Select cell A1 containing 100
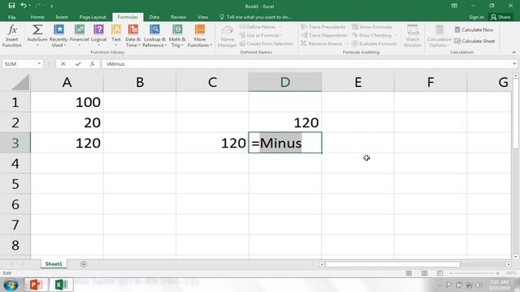 coord(67,102)
